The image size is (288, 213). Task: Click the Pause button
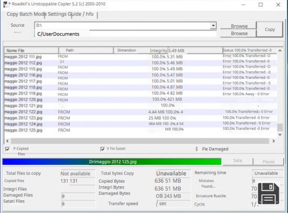(x=268, y=162)
